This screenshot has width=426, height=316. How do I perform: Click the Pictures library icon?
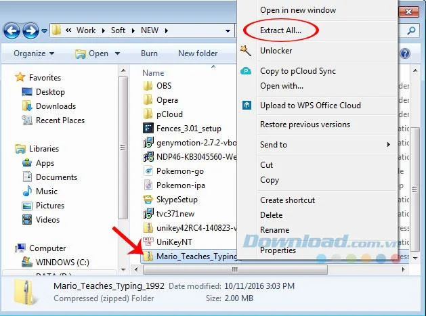pos(27,206)
